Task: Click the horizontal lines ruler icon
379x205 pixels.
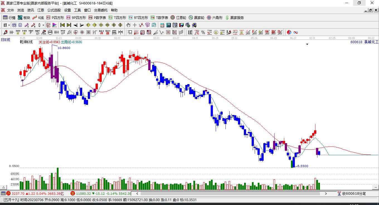Action: click(x=190, y=32)
